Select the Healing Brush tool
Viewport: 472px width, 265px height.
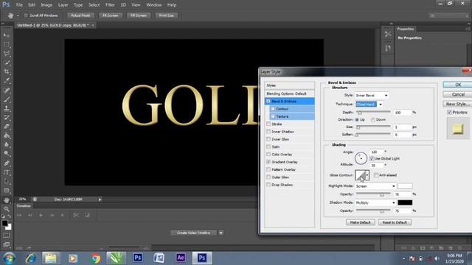pos(7,90)
